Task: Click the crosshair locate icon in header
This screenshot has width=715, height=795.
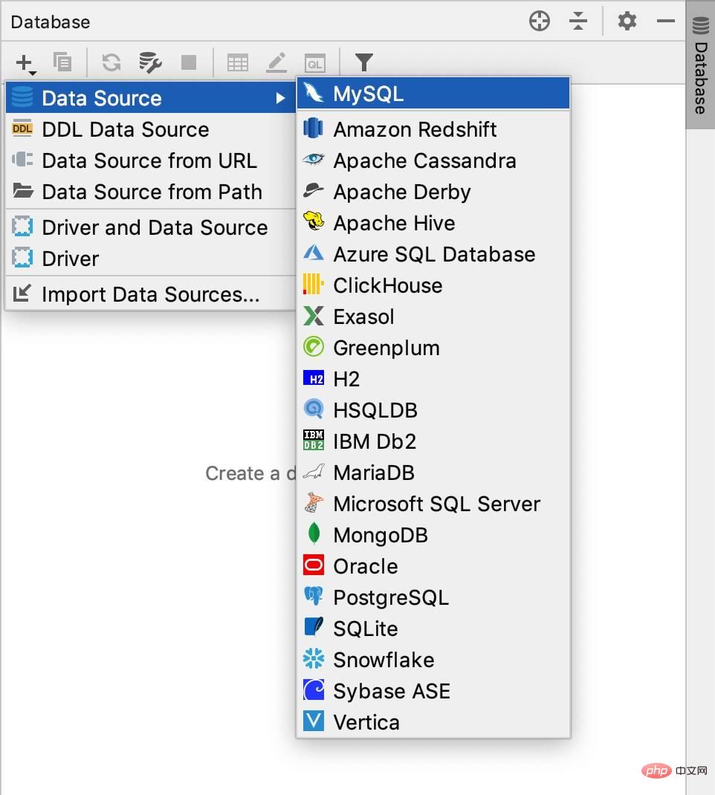Action: click(x=539, y=22)
